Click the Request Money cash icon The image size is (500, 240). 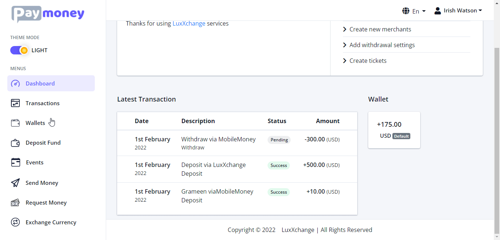point(15,203)
